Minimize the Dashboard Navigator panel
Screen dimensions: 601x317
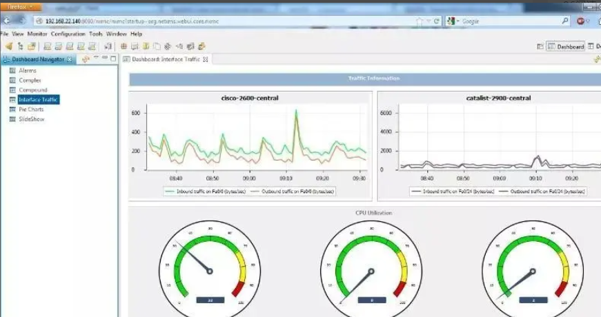click(x=105, y=58)
